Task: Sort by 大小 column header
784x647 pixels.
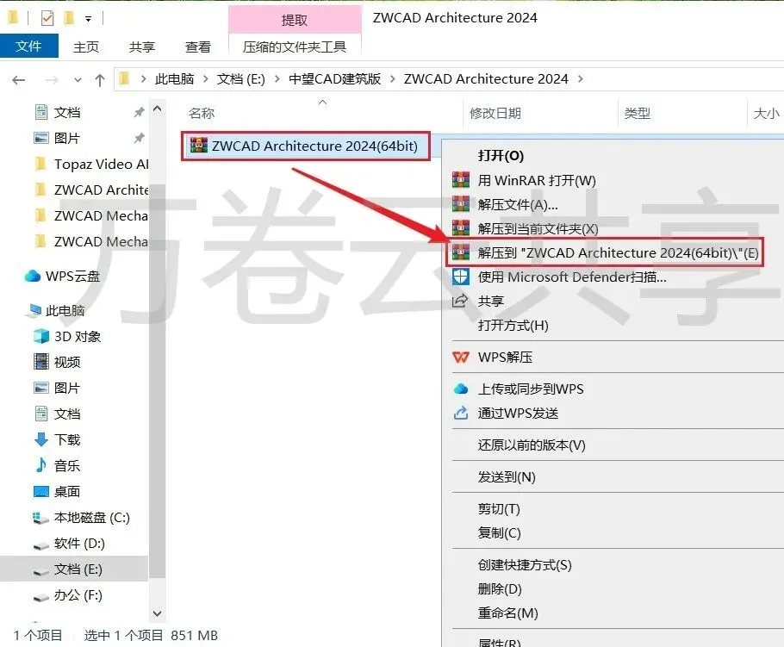Action: (x=766, y=114)
